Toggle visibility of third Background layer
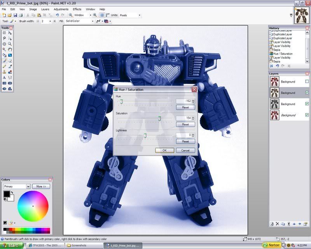311x249 pixels. click(x=307, y=103)
